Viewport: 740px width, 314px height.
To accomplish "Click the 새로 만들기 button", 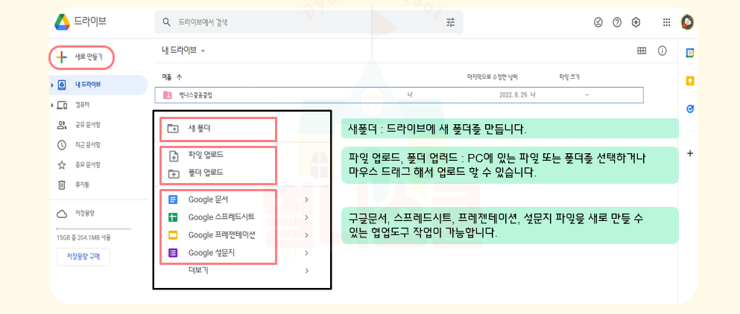I will [82, 57].
